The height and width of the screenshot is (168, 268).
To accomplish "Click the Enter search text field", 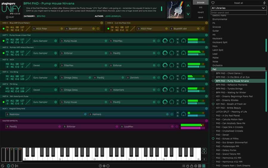I will coord(239,13).
